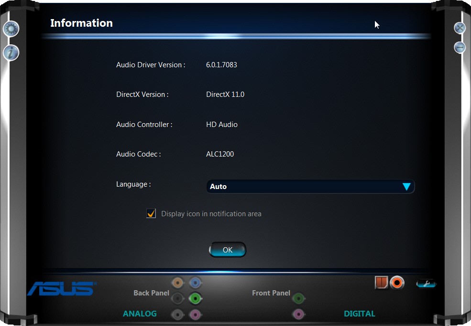Click the green front panel jack
The height and width of the screenshot is (326, 471).
[298, 298]
